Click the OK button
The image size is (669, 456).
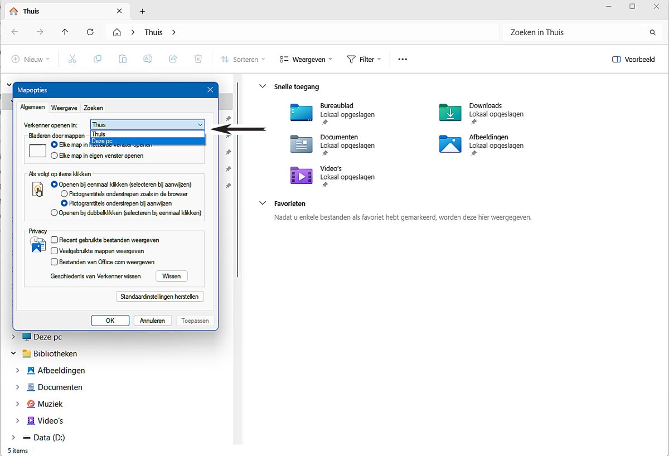click(110, 321)
